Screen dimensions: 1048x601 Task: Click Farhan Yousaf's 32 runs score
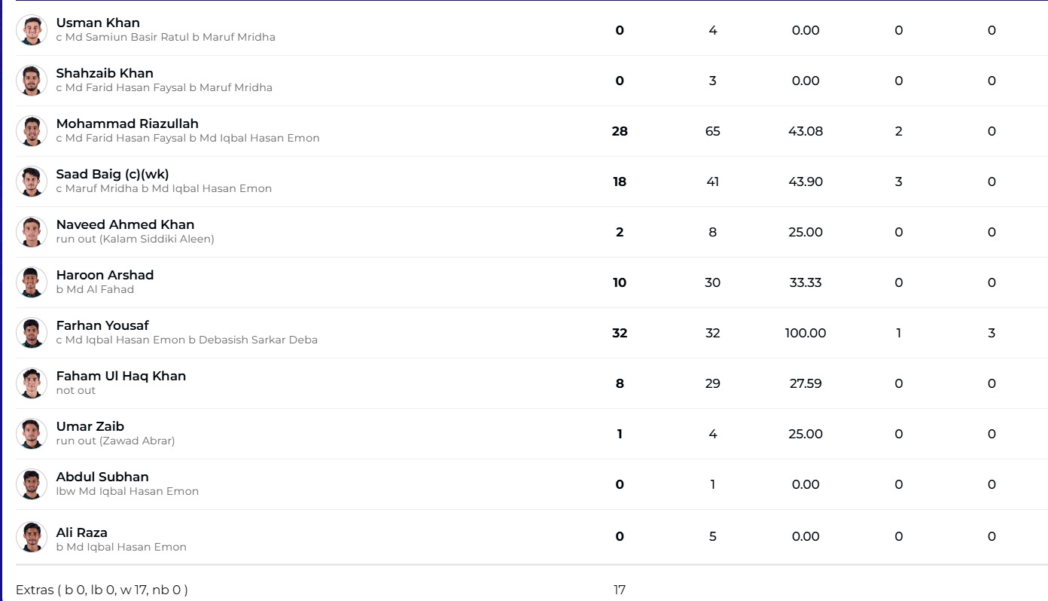tap(620, 333)
